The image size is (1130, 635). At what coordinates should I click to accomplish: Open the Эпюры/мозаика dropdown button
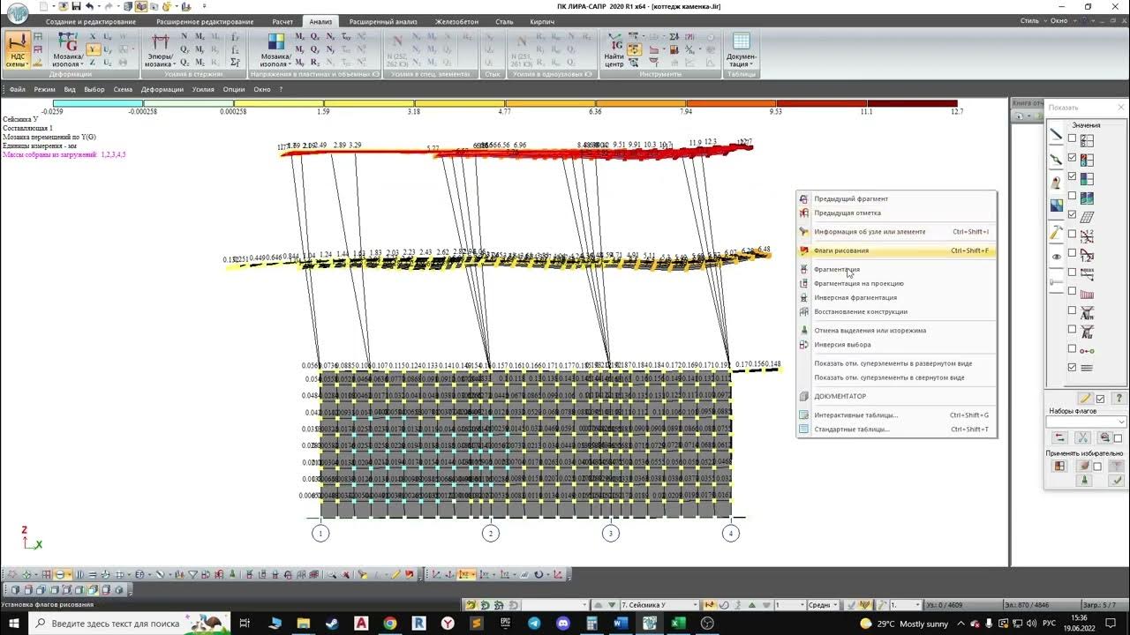click(x=160, y=51)
